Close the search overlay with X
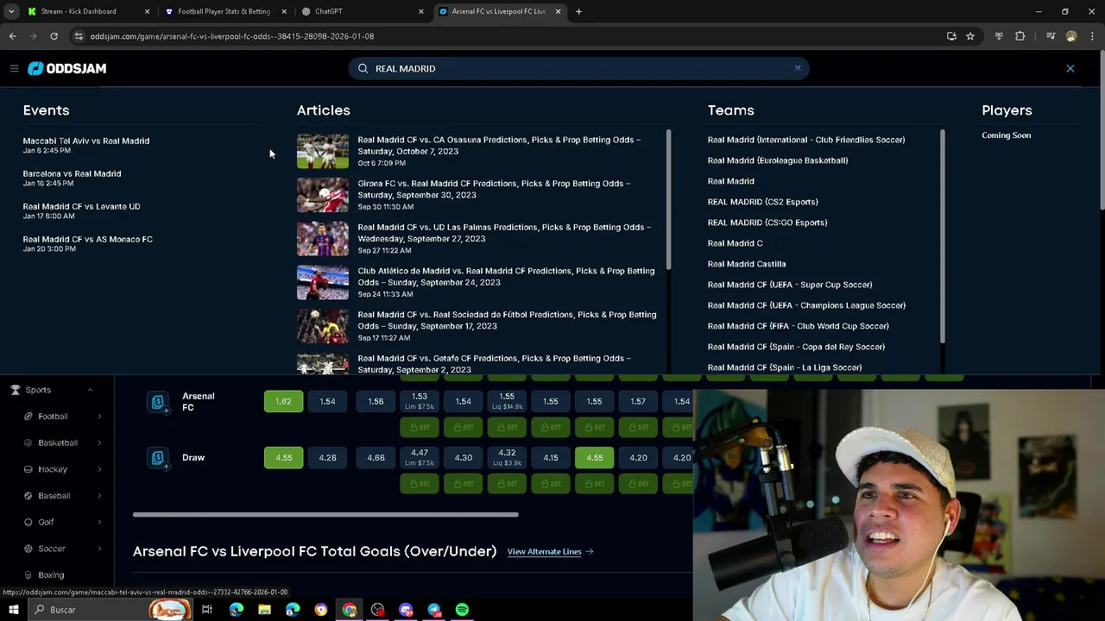The image size is (1105, 621). 1070,68
